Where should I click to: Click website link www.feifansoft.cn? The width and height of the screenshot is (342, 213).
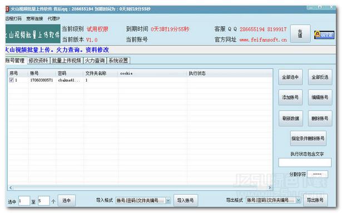263,39
